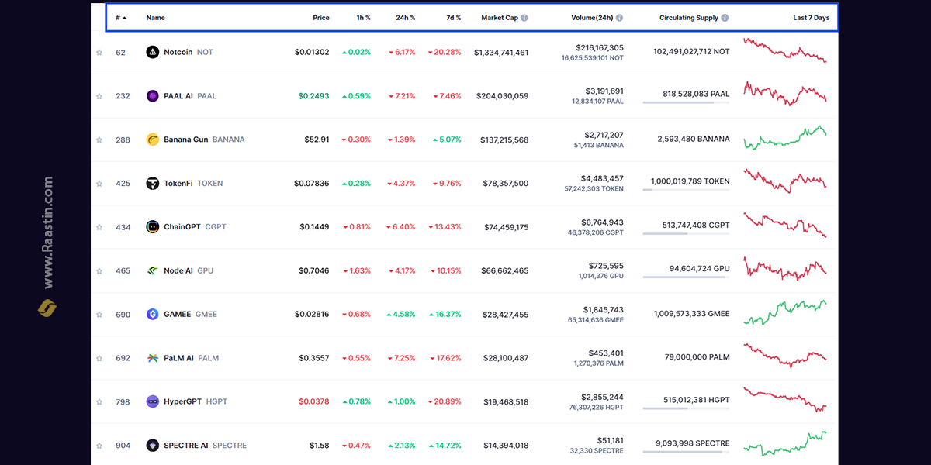Open the TokenFi TOKEN name link
The image size is (931, 465).
193,184
